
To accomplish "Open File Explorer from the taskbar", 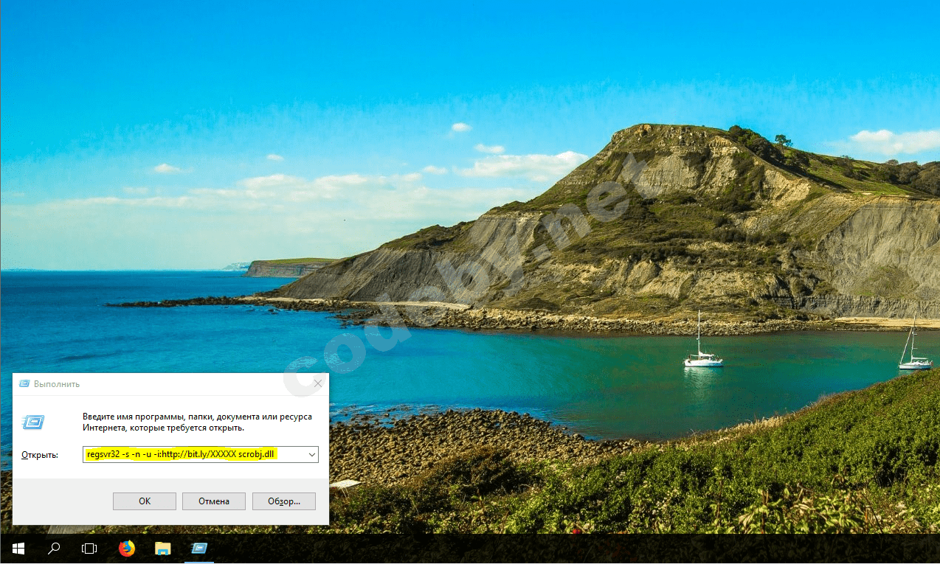I will pyautogui.click(x=162, y=549).
